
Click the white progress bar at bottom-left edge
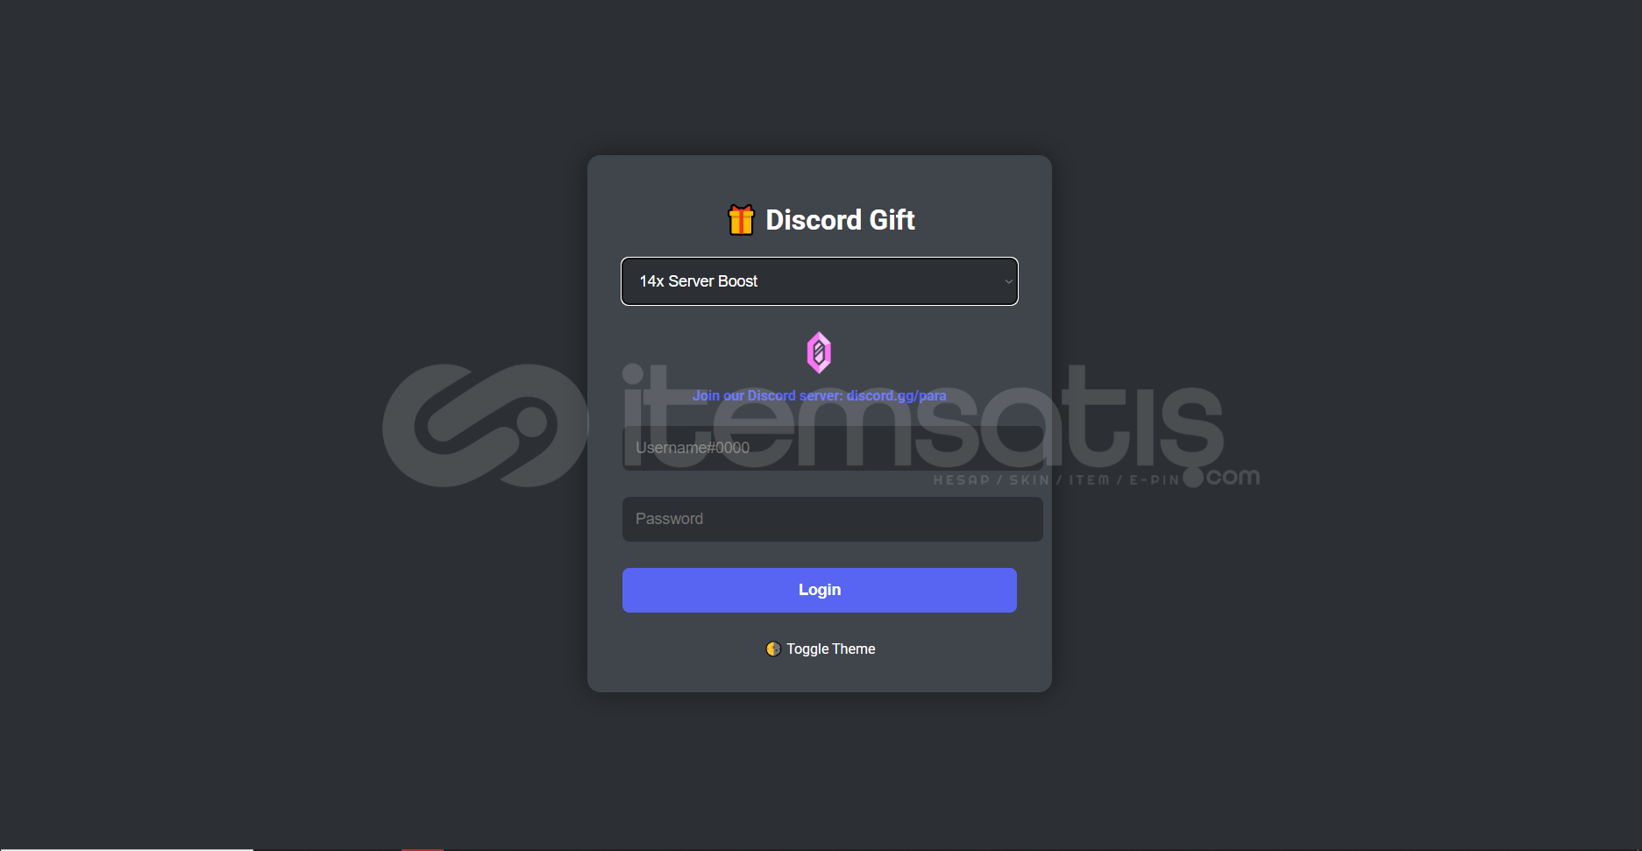click(126, 849)
